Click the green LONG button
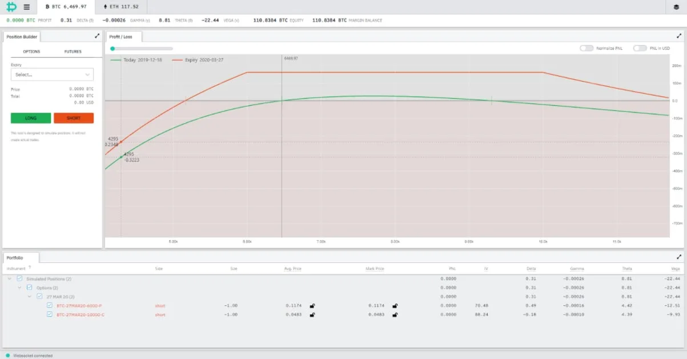Screen dimensions: 687x359 click(x=31, y=118)
